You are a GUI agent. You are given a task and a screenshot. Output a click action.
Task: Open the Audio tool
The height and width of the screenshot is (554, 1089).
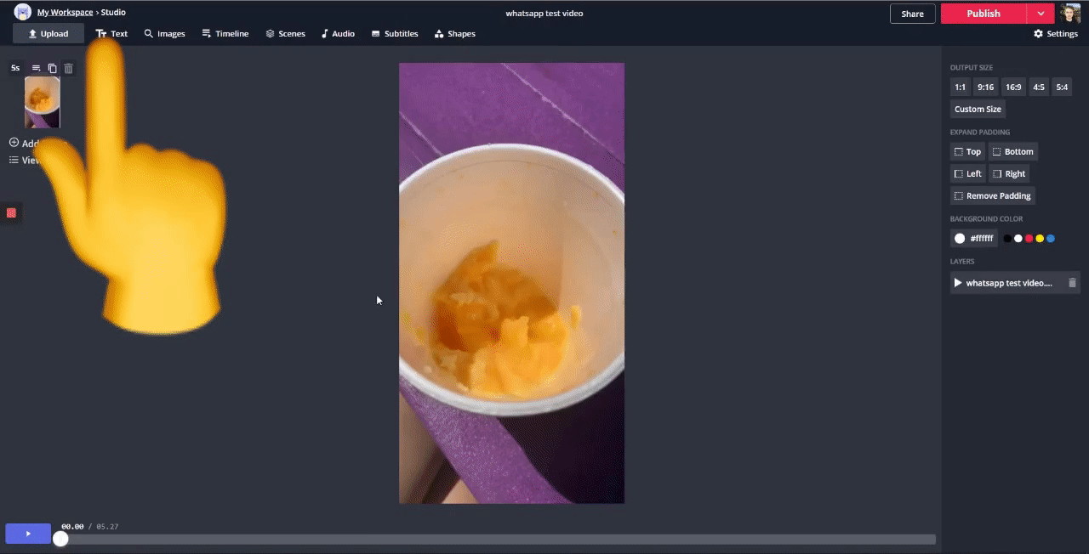click(338, 34)
